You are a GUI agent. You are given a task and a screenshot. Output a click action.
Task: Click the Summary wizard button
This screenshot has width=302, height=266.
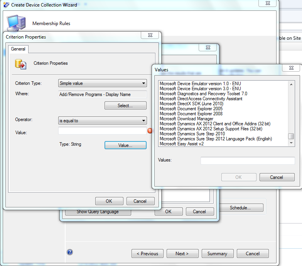coord(218,254)
